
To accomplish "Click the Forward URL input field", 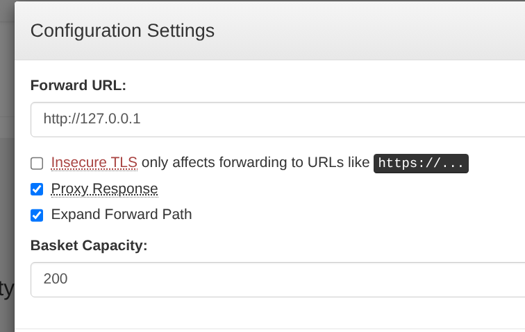I will (x=278, y=119).
